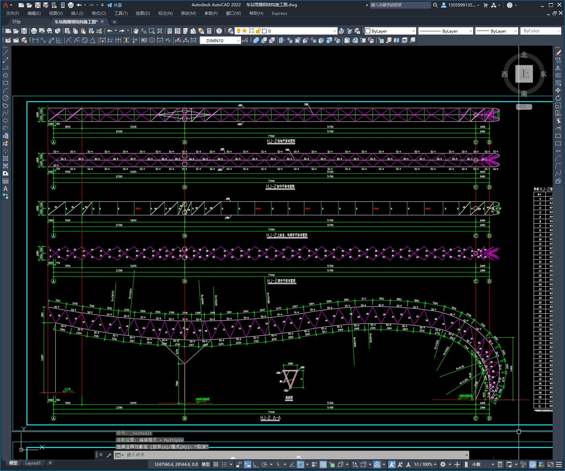Image resolution: width=565 pixels, height=471 pixels.
Task: Open the Layer Properties Manager icon
Action: pyautogui.click(x=230, y=31)
